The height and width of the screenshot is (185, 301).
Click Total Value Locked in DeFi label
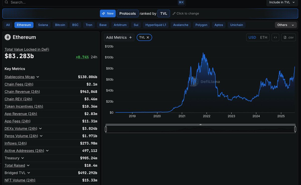27,49
